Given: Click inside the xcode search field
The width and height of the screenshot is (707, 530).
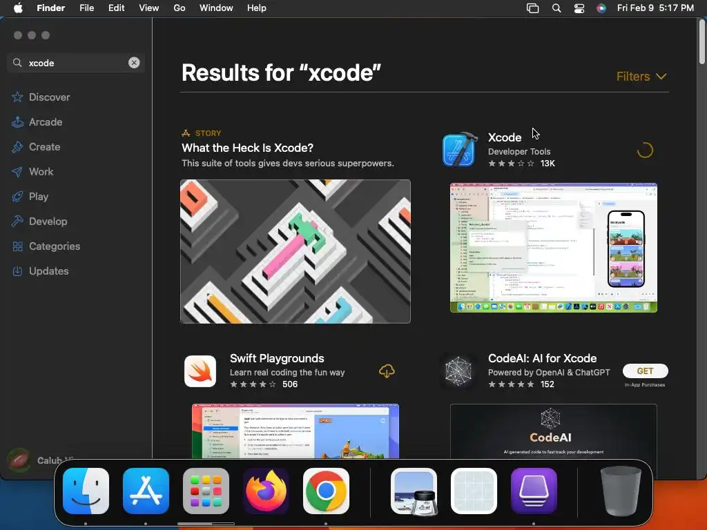Looking at the screenshot, I should 76,63.
